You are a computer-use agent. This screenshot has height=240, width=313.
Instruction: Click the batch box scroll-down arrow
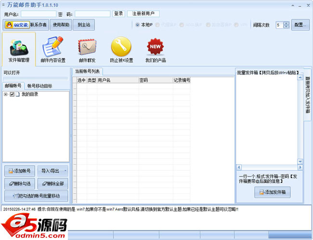[300, 161]
